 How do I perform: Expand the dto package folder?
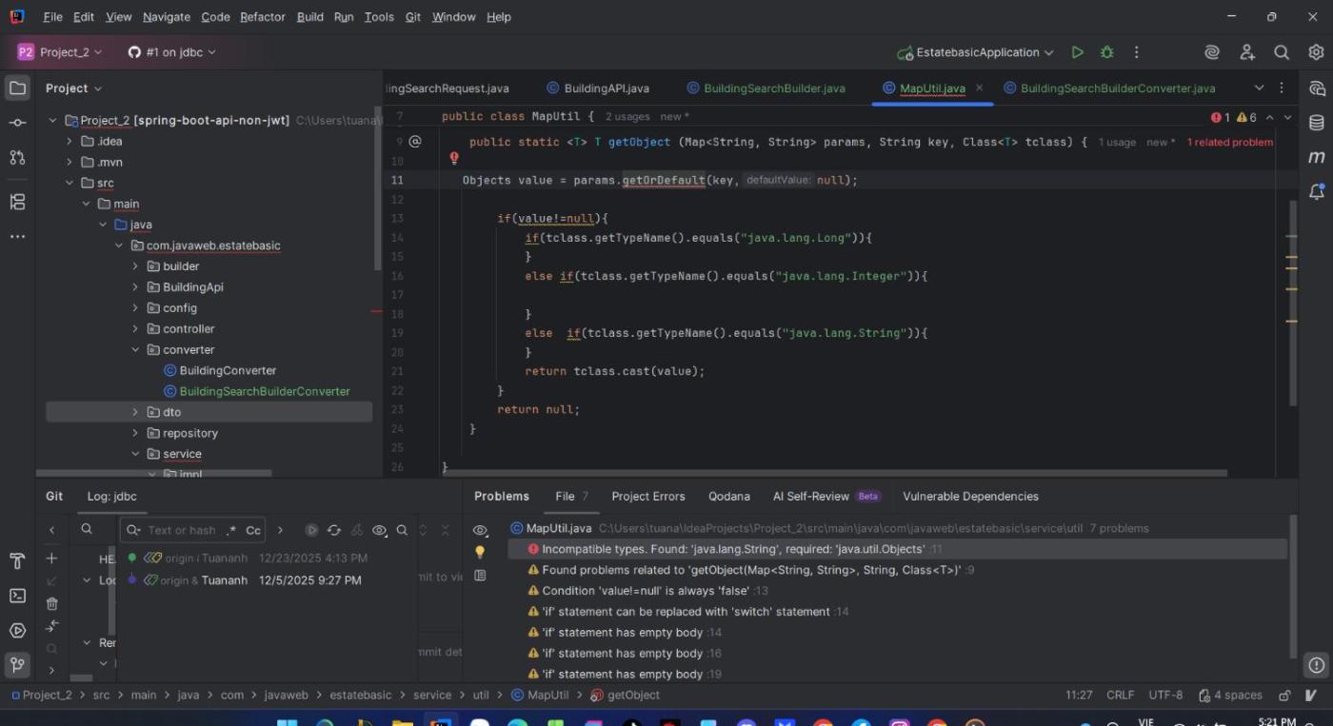pyautogui.click(x=135, y=412)
